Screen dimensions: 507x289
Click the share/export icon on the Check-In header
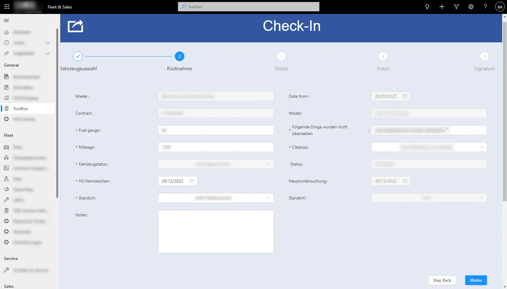coord(75,26)
